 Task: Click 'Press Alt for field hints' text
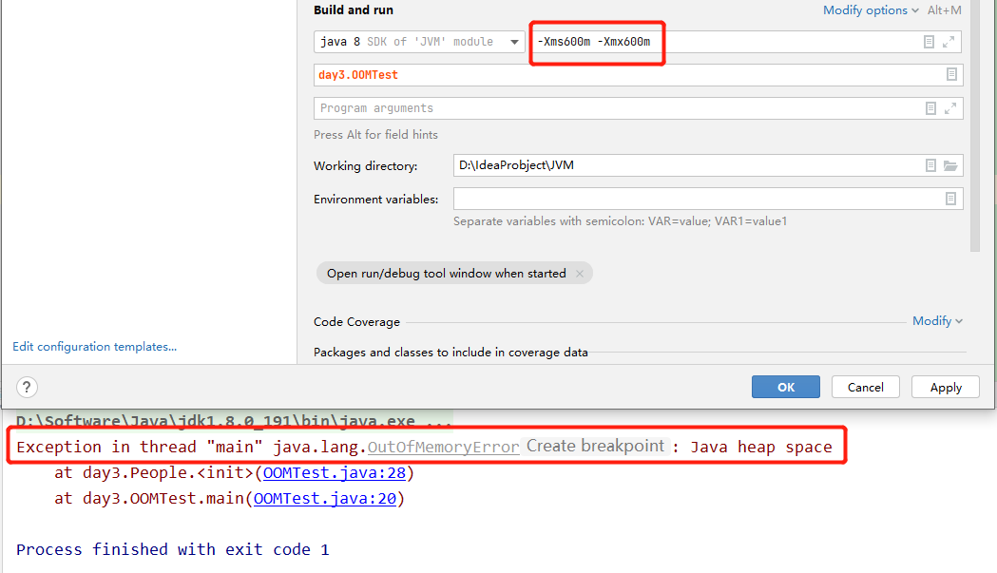tap(375, 135)
